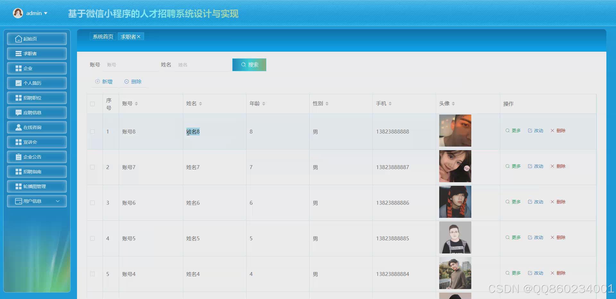616x299 pixels.
Task: Open 招聘职位 in the sidebar
Action: [x=37, y=98]
